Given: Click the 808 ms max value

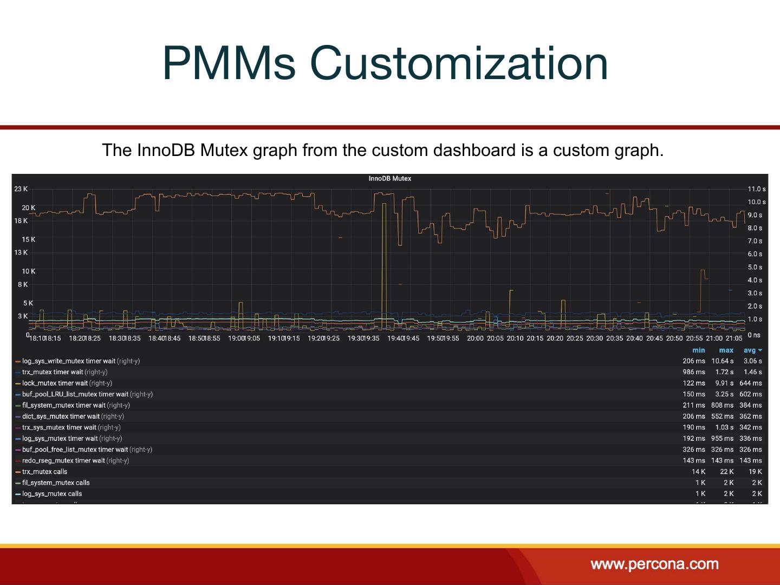Looking at the screenshot, I should [x=723, y=405].
